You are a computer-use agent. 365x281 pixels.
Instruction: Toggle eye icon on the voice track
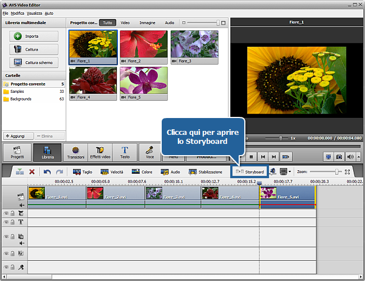click(6, 268)
